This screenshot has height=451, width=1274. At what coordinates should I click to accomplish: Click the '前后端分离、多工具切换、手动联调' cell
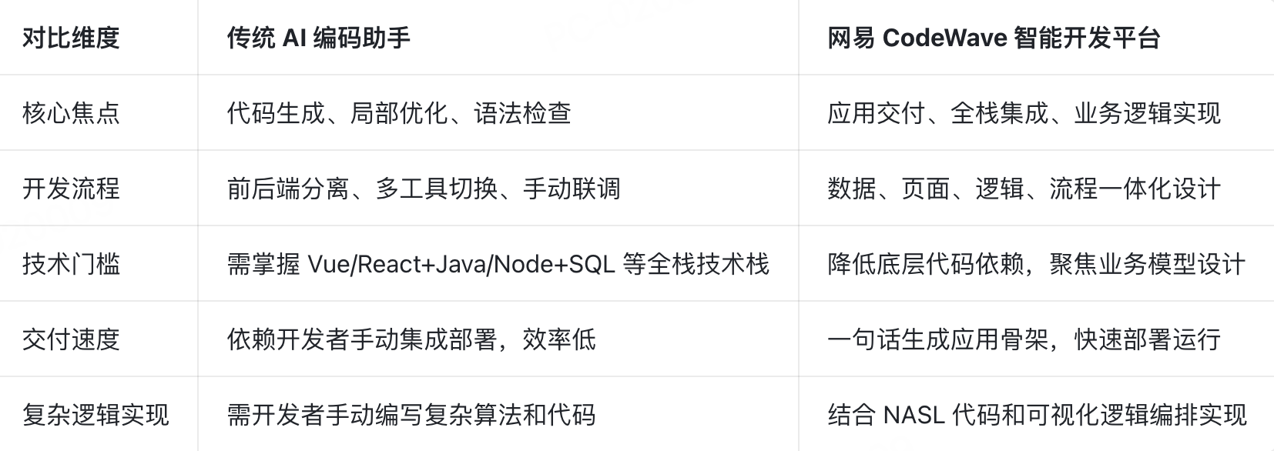click(x=424, y=189)
